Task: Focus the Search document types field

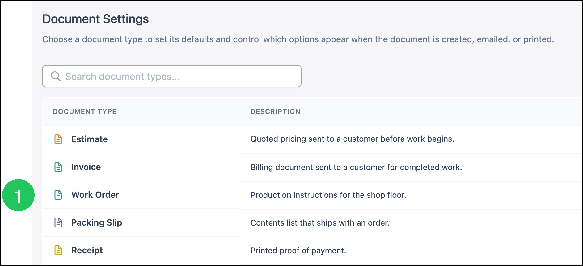Action: click(x=172, y=76)
